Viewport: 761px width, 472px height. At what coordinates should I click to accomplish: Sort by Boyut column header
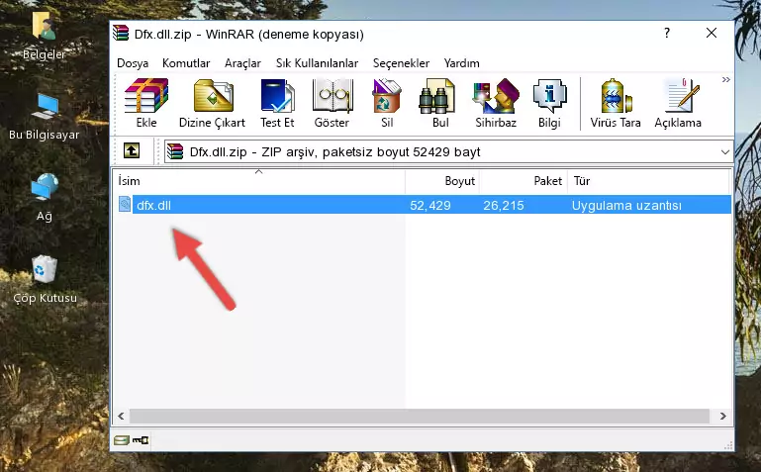tap(442, 181)
